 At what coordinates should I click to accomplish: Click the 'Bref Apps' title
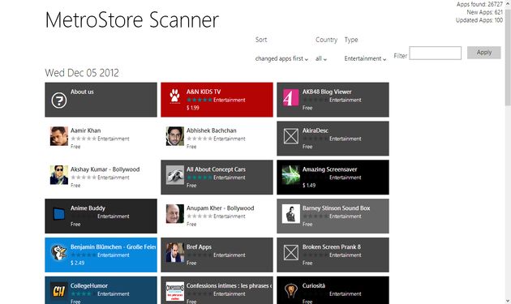click(199, 247)
